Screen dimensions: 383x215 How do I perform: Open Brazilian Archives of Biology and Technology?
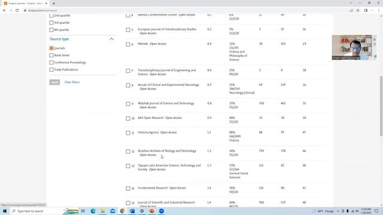167,151
